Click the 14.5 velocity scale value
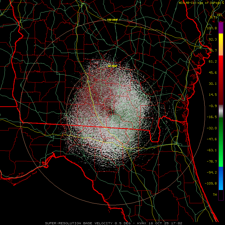225x225 pixels. tap(213, 95)
